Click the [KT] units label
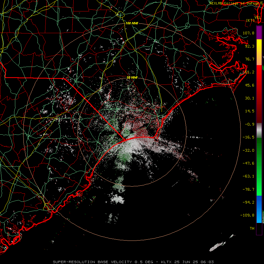The height and width of the screenshot is (264, 264). point(251,20)
